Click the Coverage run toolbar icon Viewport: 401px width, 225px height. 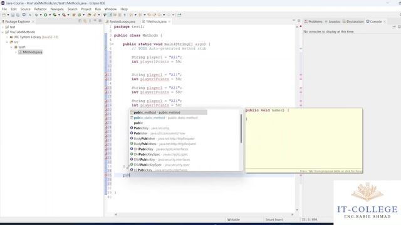[55, 15]
